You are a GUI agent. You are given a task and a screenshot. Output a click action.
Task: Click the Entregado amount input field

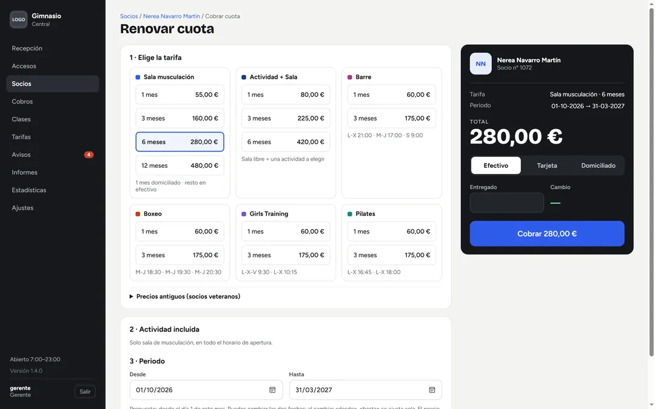pos(506,202)
